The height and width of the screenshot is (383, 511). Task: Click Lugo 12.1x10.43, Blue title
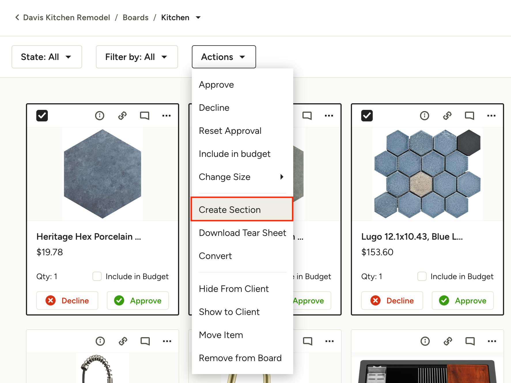pos(412,236)
